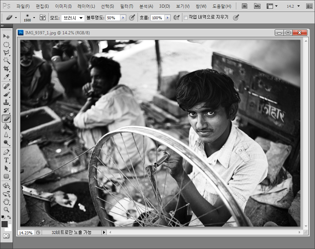The image size is (315, 249).
Task: Select the Hand tool
Action: click(x=6, y=202)
